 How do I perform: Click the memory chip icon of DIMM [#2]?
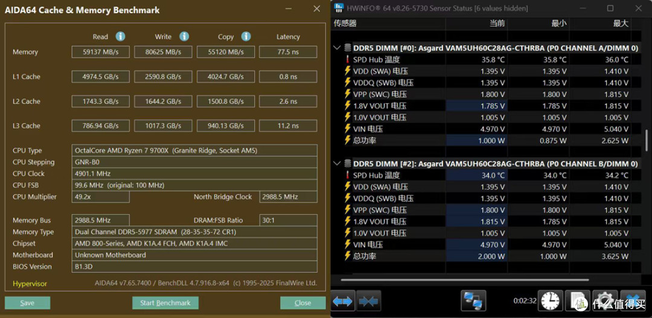click(x=348, y=164)
